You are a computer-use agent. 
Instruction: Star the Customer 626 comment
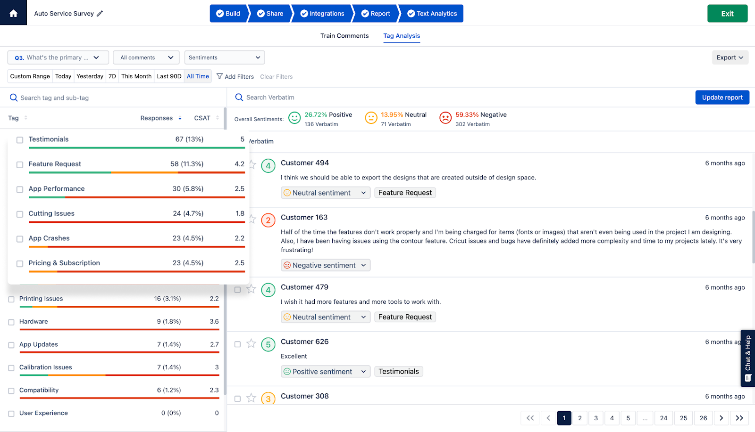pos(251,344)
